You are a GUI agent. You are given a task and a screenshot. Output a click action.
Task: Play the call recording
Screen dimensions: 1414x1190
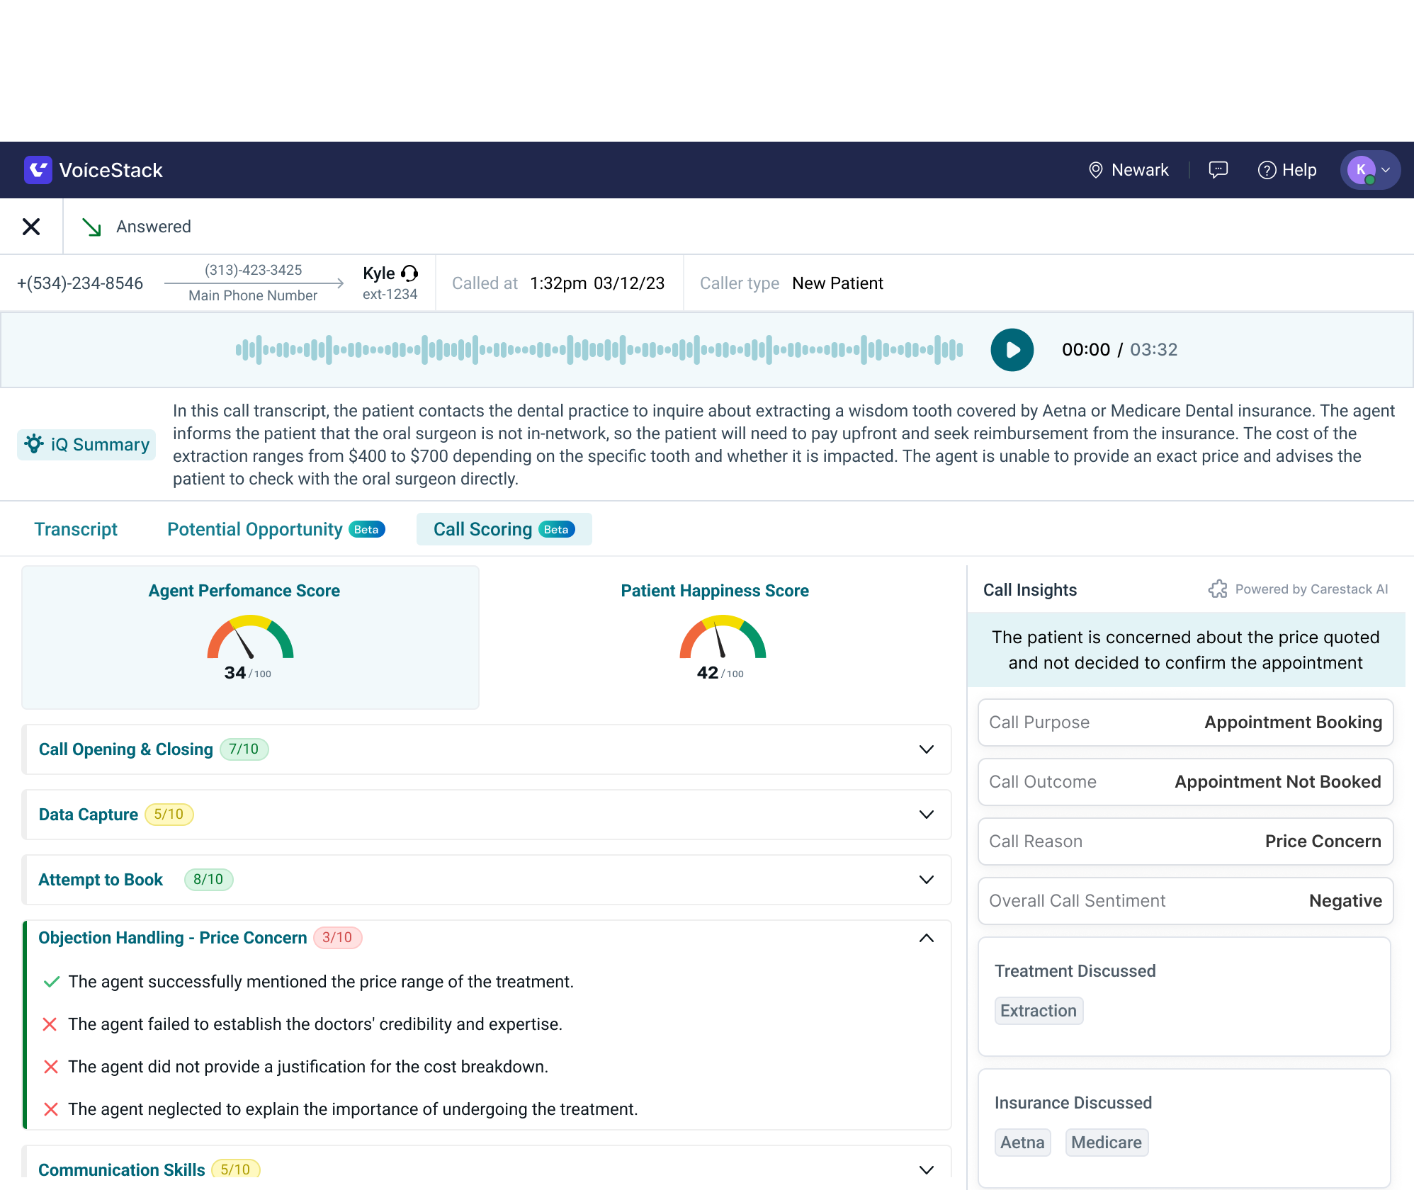pyautogui.click(x=1012, y=350)
